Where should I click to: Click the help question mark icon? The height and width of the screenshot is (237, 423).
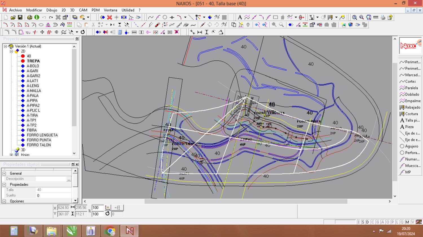tap(390, 17)
